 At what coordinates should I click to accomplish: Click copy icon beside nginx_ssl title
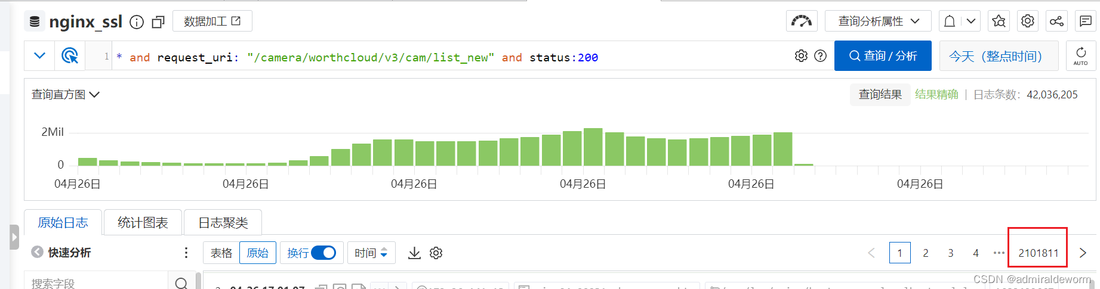pyautogui.click(x=158, y=22)
